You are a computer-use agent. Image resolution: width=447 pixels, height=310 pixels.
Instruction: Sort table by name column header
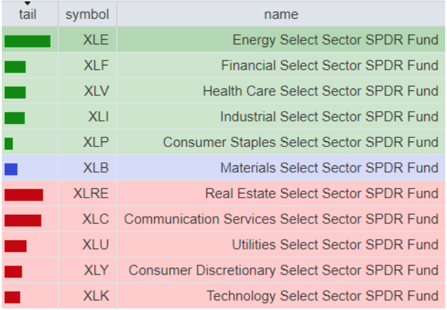281,14
